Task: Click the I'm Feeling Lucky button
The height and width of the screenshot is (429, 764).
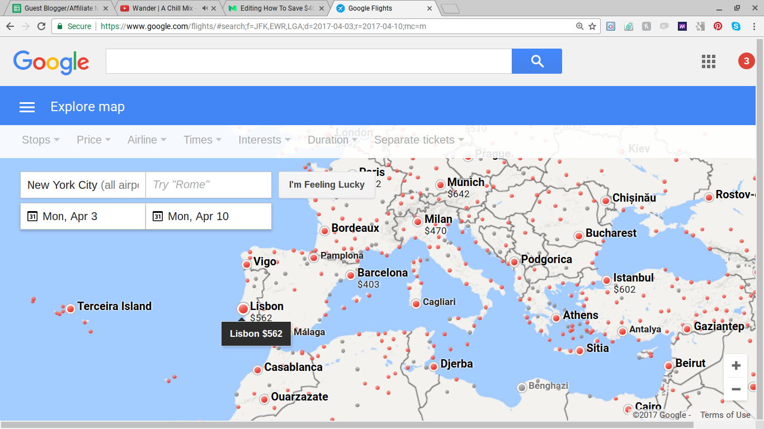Action: pyautogui.click(x=327, y=185)
